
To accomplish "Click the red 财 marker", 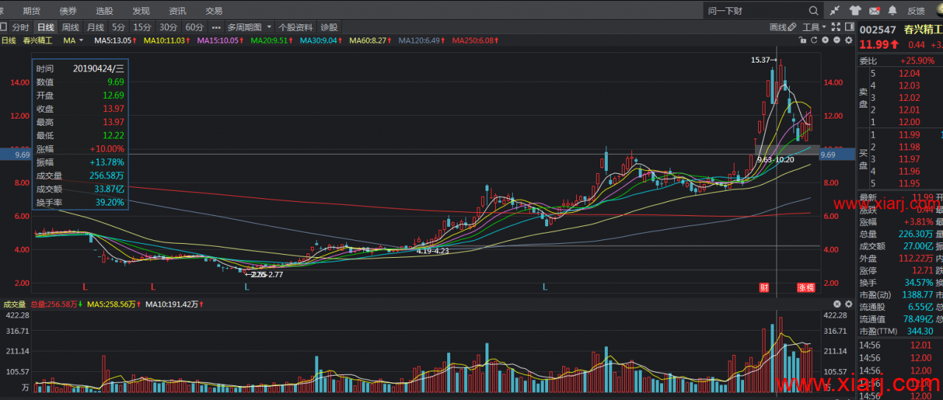I will point(764,287).
